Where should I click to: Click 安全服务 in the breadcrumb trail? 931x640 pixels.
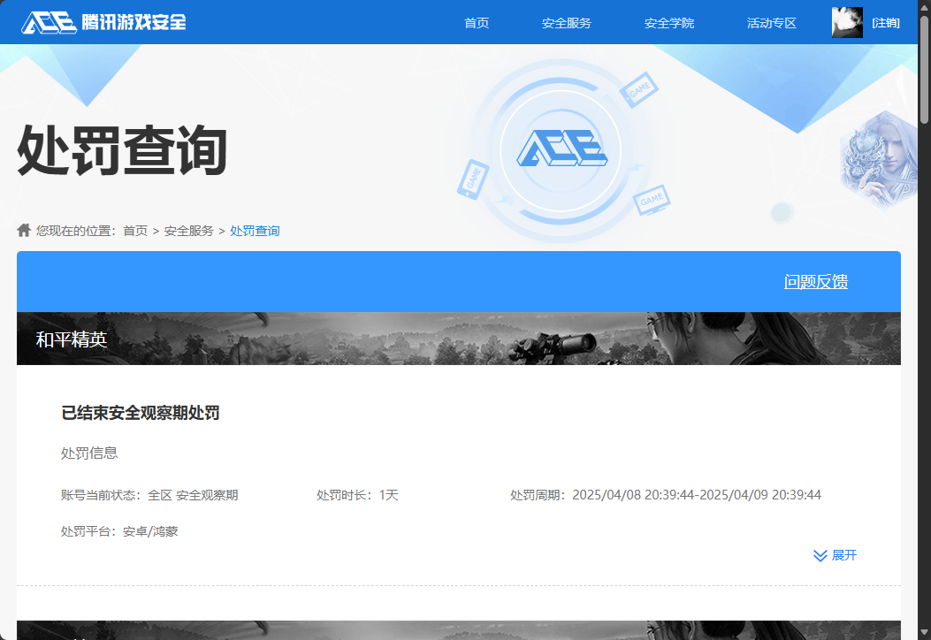click(188, 231)
